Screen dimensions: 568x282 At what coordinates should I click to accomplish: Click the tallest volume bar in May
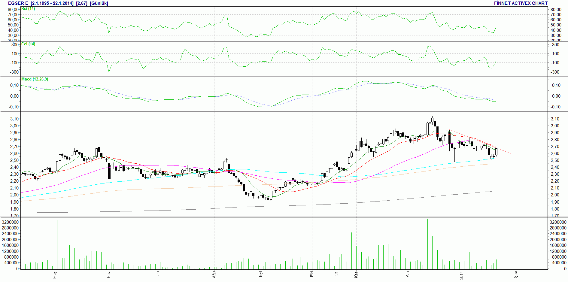click(57, 245)
